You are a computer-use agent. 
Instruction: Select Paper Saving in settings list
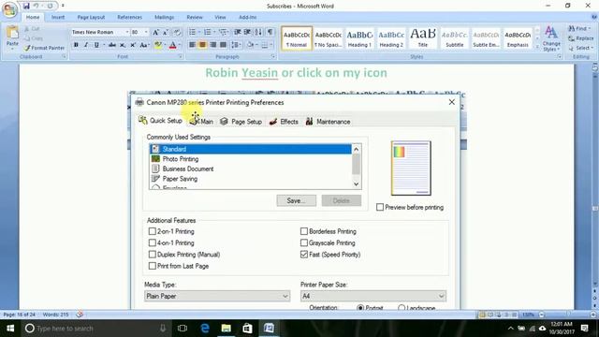[250, 179]
